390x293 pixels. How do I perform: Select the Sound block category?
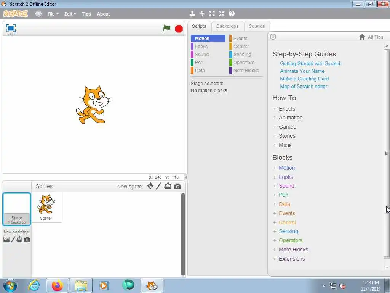208,54
